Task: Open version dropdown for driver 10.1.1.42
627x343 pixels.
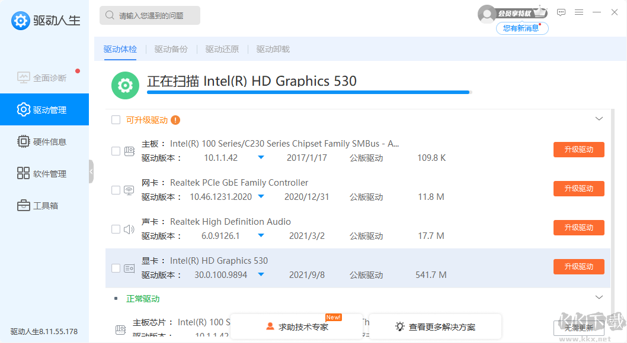Action: (x=261, y=158)
